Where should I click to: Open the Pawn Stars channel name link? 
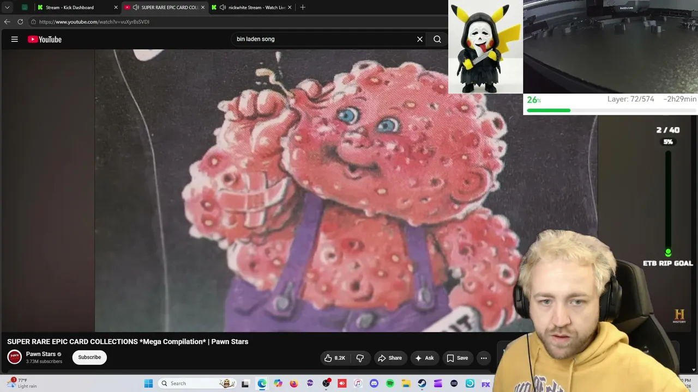tap(41, 354)
